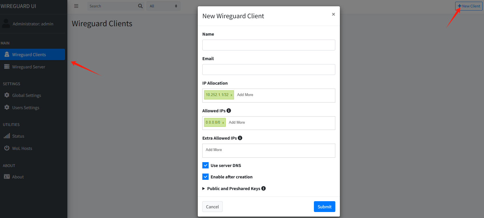Click the New Client button
Viewport: 484px width, 218px height.
click(469, 6)
